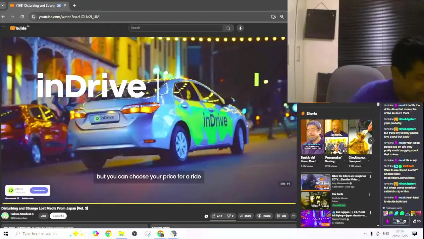Click the chat Send a message field
This screenshot has width=424, height=239.
(x=397, y=221)
